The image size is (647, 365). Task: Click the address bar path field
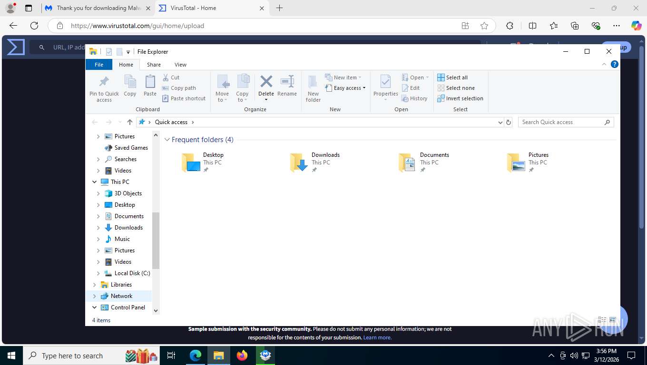tap(320, 122)
